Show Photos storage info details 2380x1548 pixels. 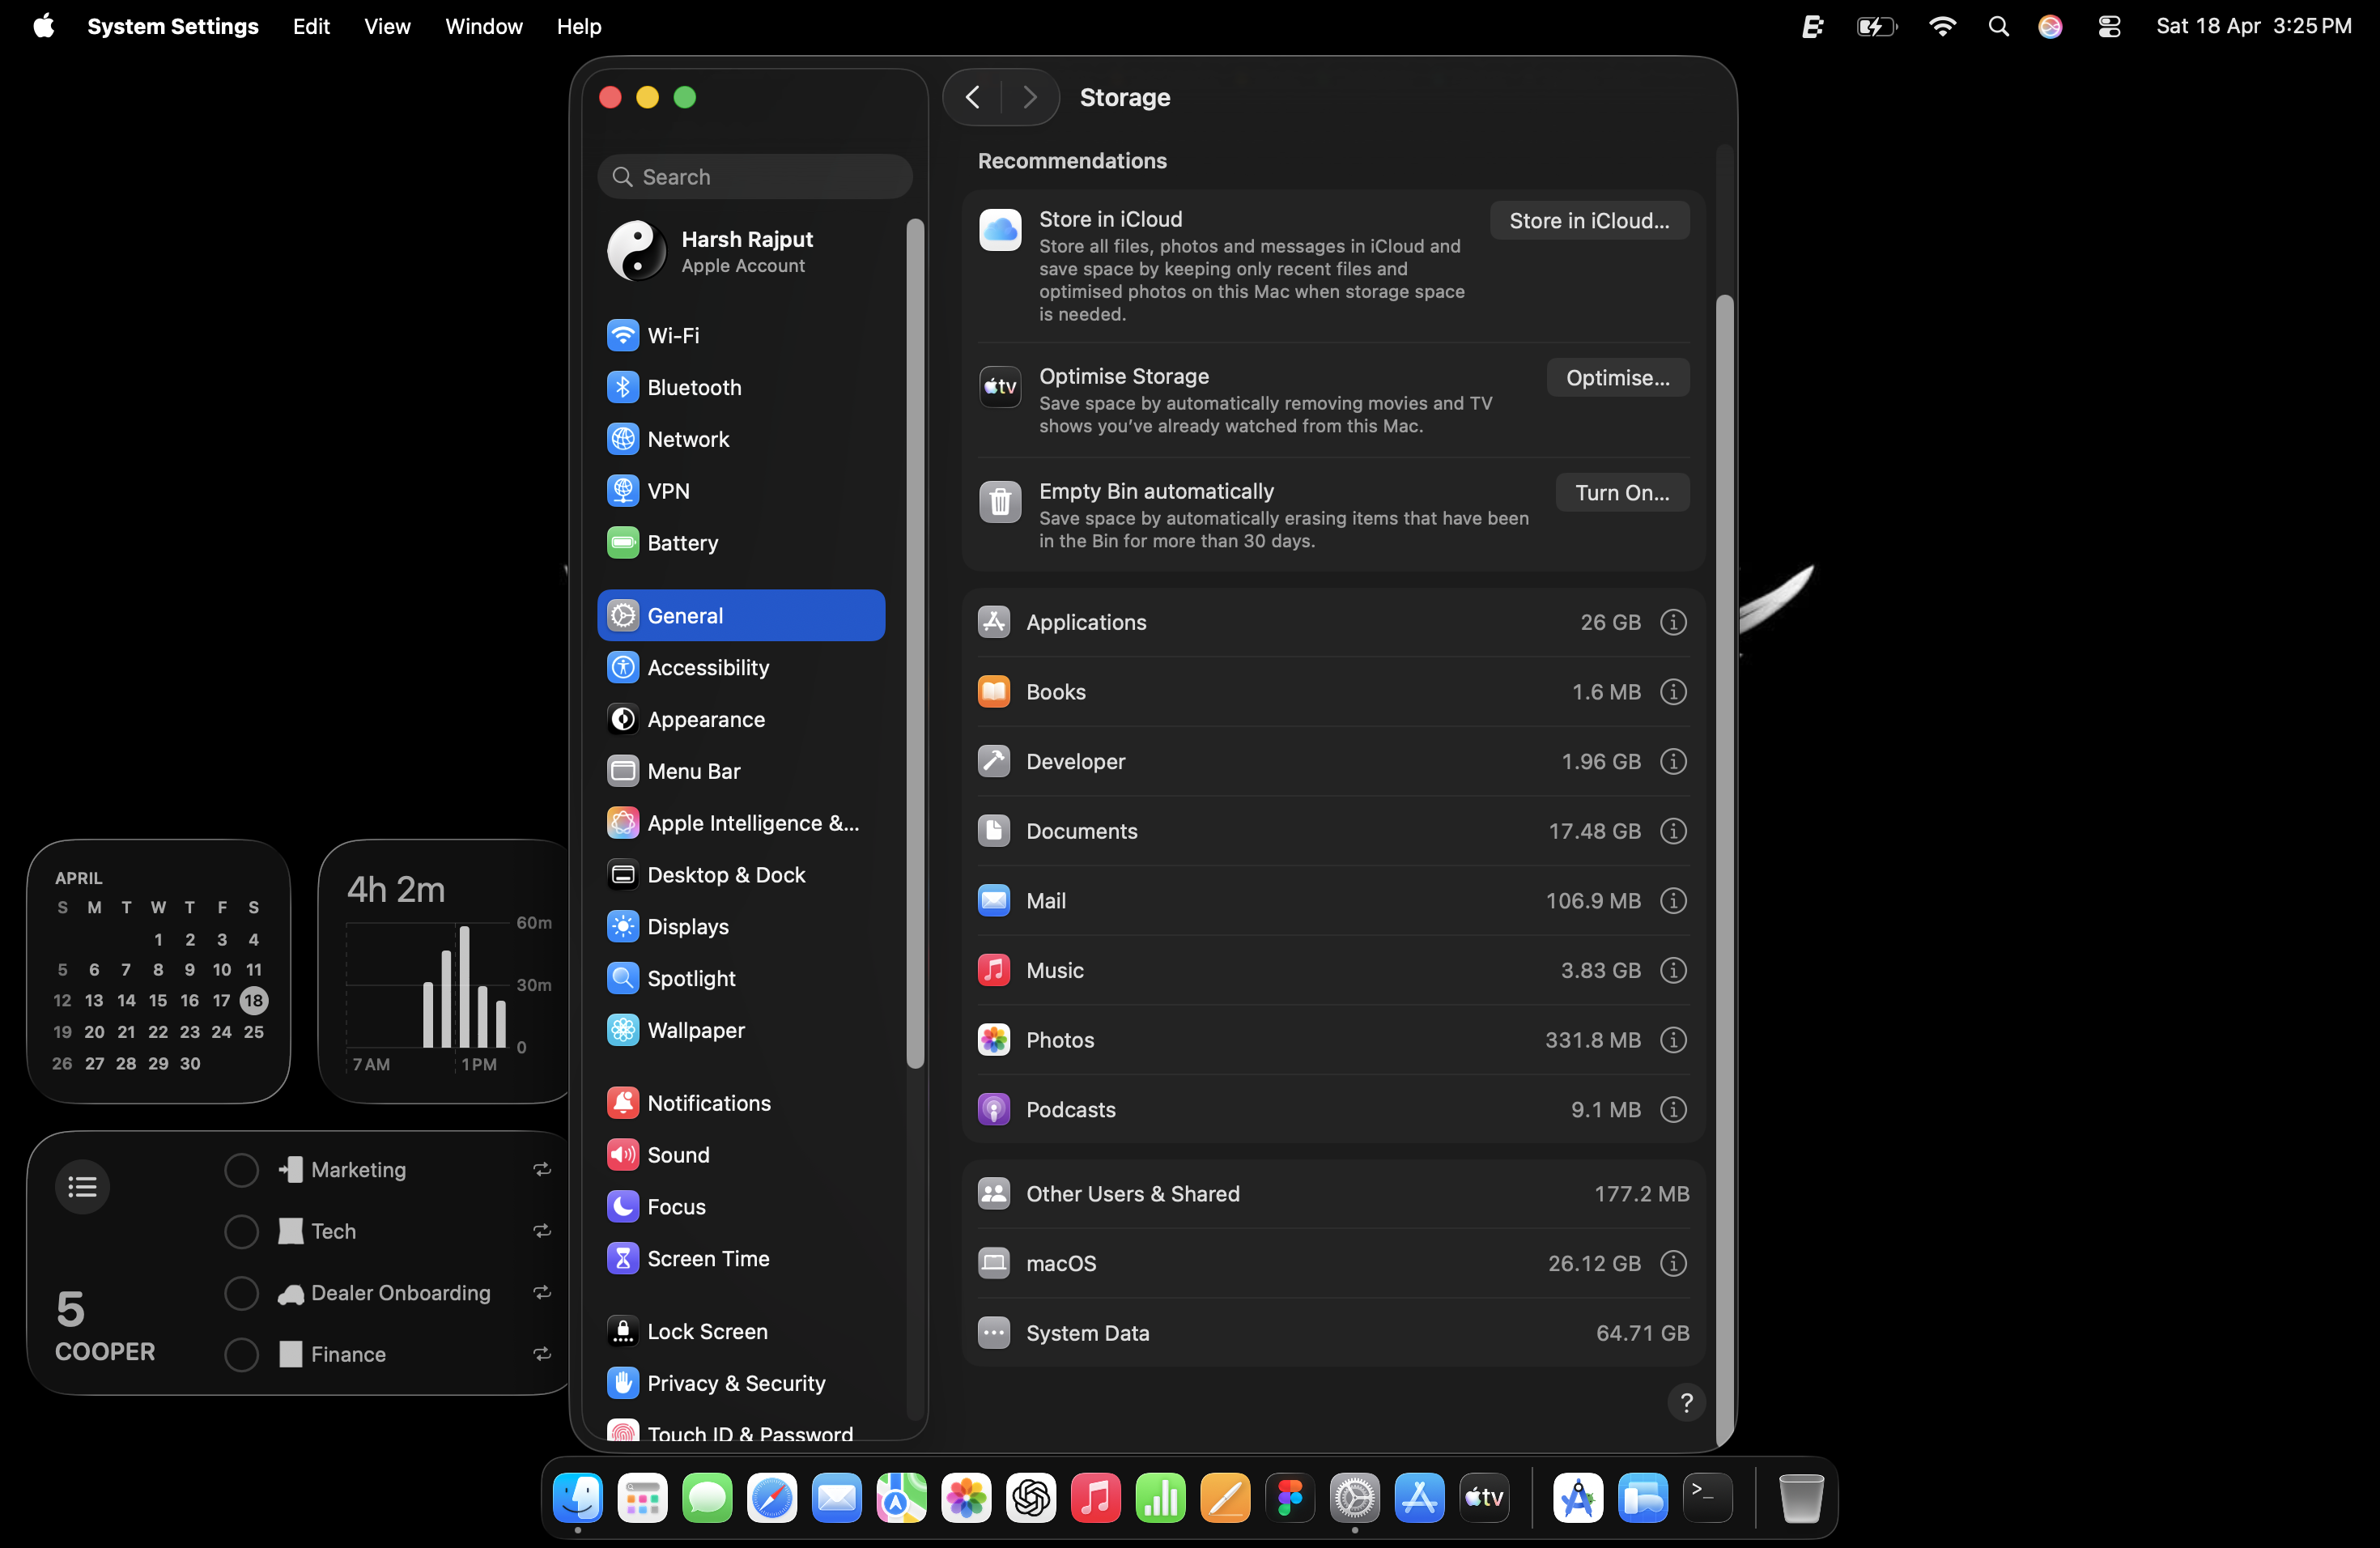(x=1673, y=1040)
